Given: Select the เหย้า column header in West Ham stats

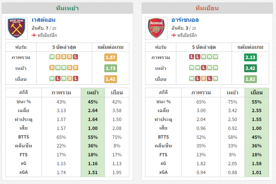Looking at the screenshot, I should tap(93, 93).
